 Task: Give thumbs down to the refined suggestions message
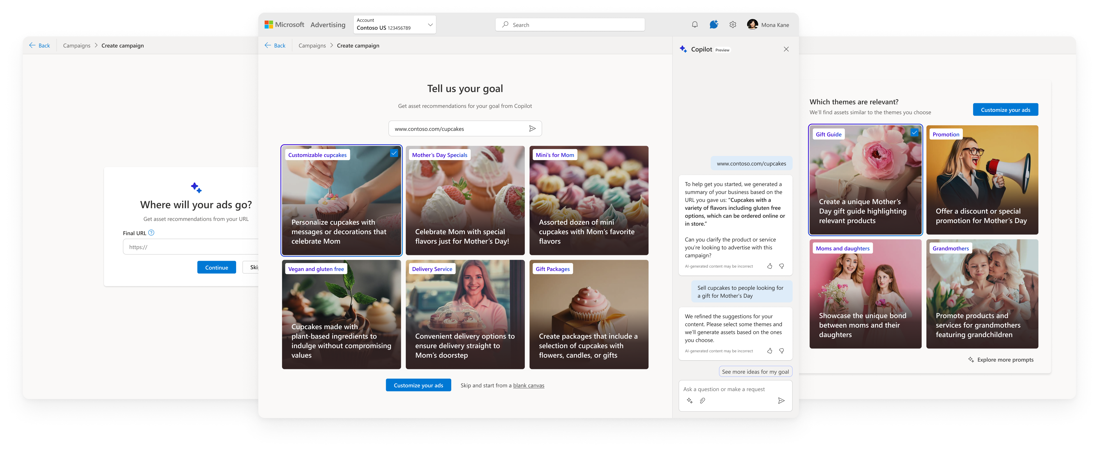(782, 351)
